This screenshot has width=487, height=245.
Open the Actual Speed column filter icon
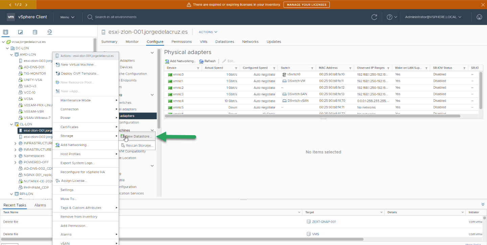tap(236, 68)
